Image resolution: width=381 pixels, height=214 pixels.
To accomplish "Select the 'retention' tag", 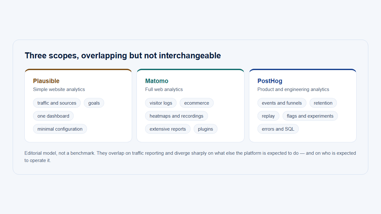I will (323, 103).
